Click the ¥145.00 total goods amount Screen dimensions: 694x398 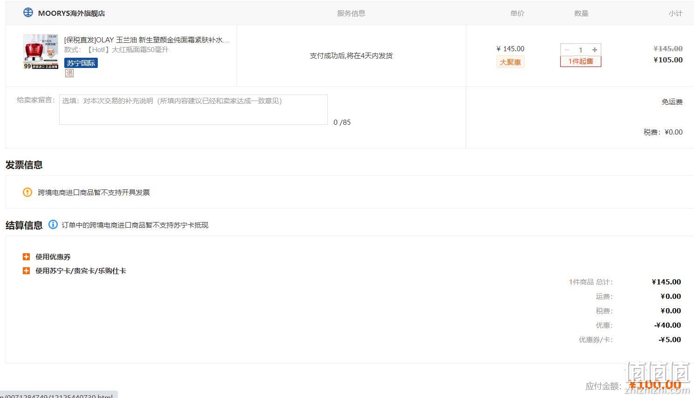click(666, 282)
